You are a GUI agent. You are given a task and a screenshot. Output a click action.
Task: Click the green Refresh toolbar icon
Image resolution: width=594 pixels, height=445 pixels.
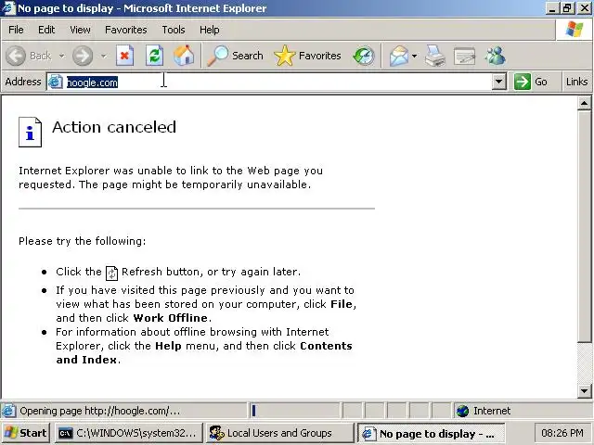(x=155, y=56)
